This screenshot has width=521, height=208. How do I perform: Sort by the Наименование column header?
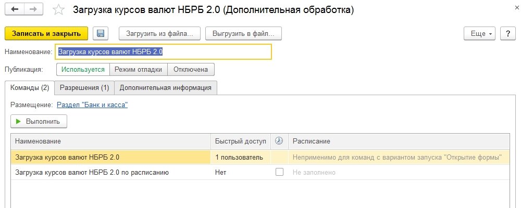point(111,141)
